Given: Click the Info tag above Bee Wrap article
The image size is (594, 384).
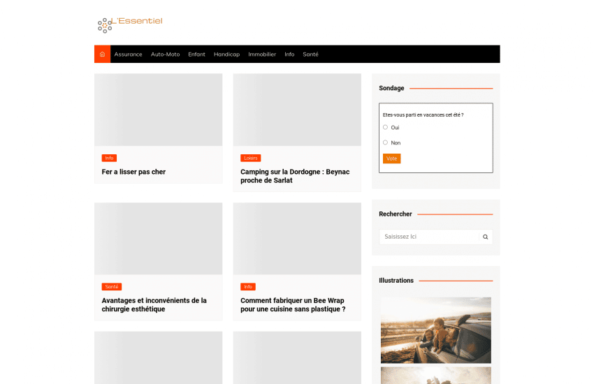Looking at the screenshot, I should pos(248,287).
